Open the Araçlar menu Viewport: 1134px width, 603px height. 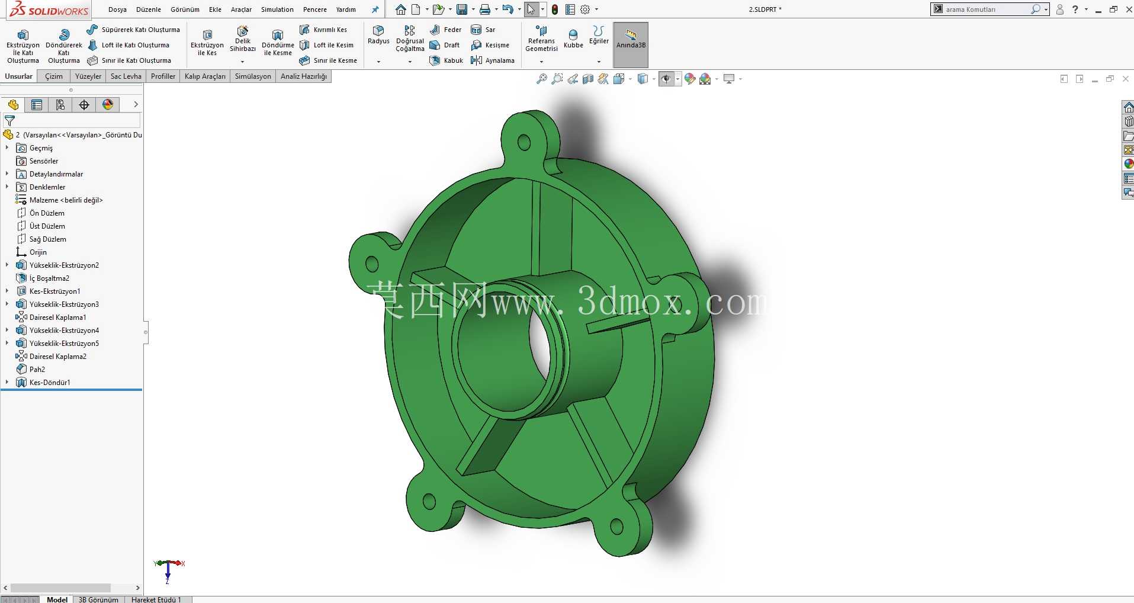(241, 9)
